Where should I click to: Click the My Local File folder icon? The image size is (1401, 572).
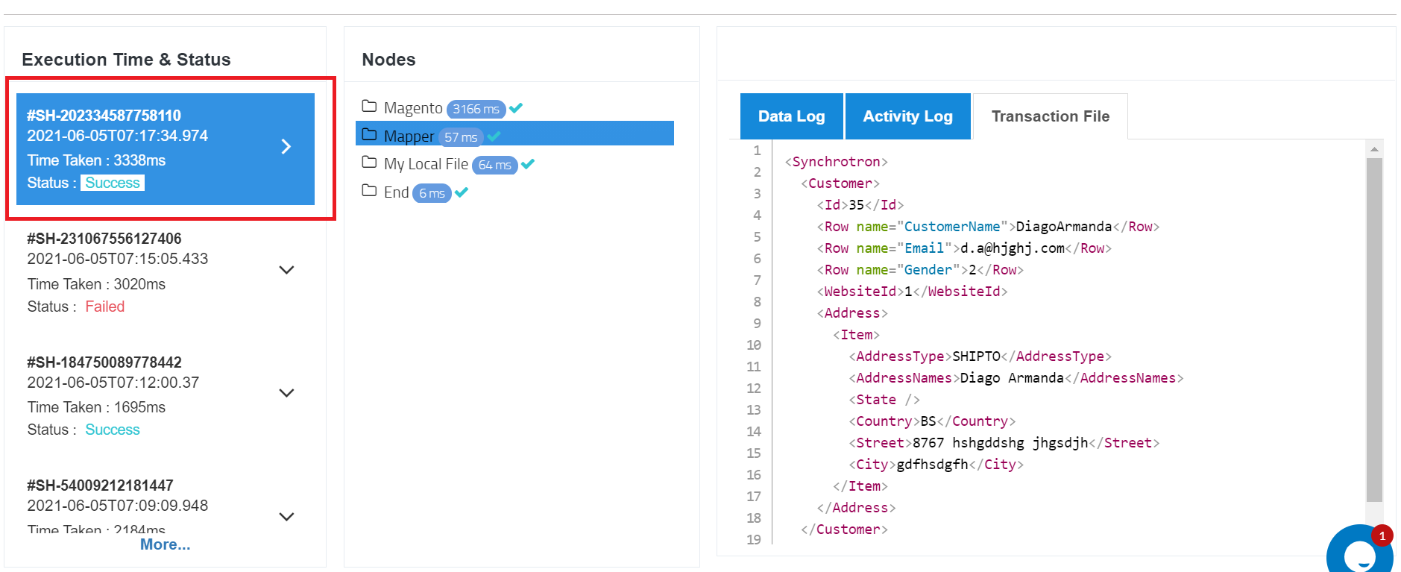pos(369,162)
